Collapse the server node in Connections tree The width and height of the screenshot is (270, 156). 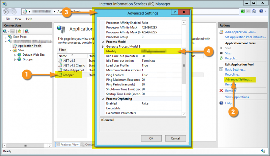tap(5, 42)
